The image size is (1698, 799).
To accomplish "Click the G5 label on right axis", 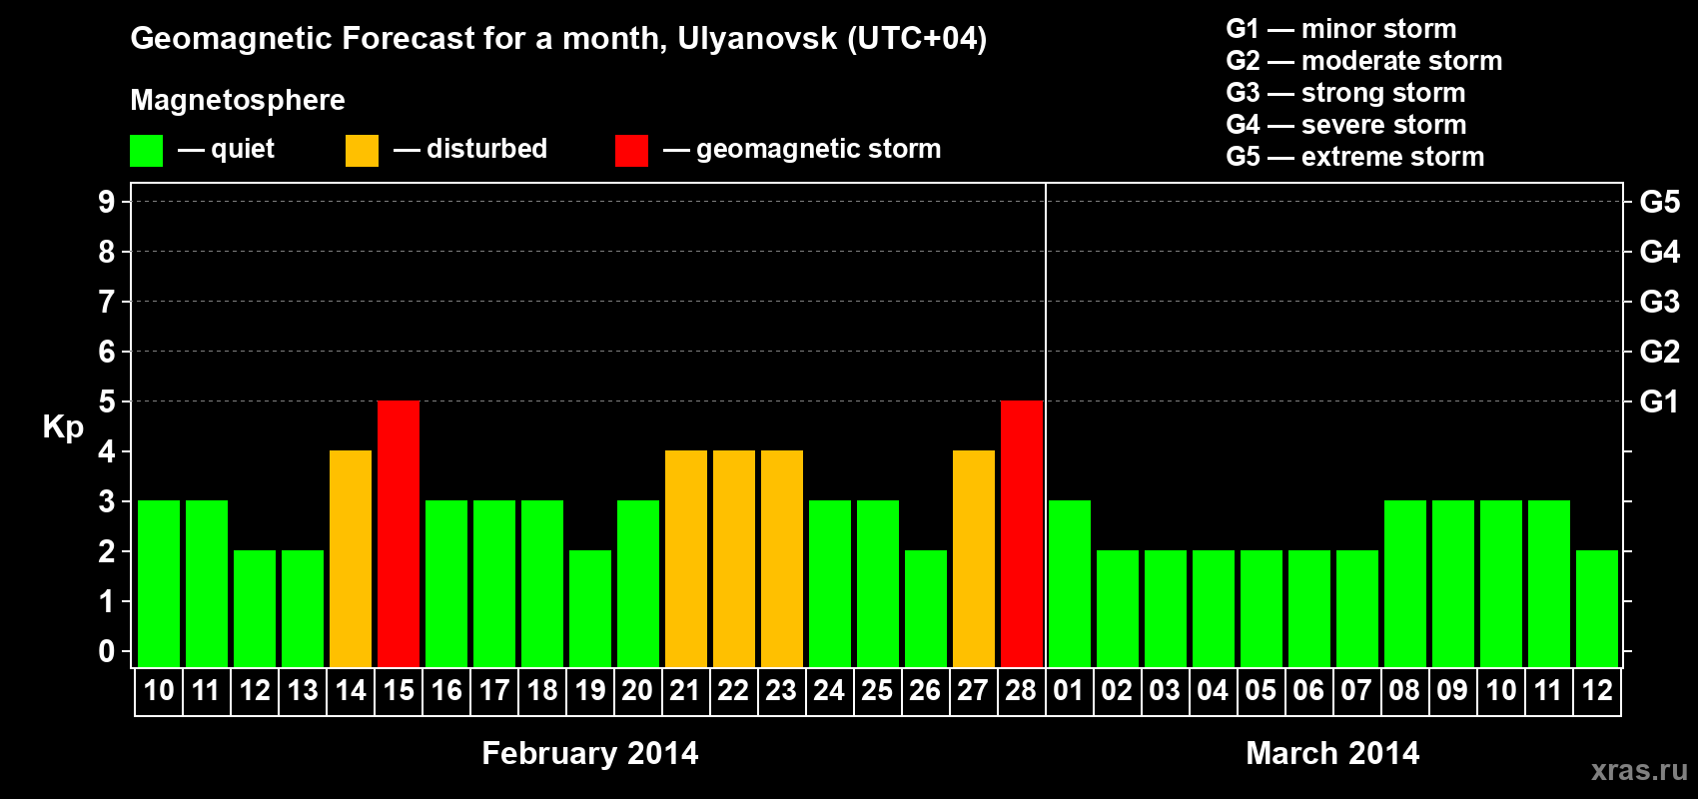I will [x=1660, y=202].
